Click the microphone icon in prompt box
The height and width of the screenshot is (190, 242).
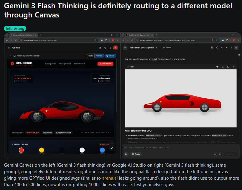pyautogui.click(x=215, y=154)
